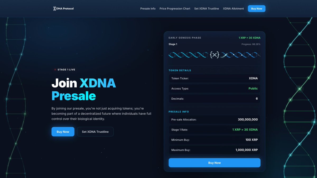Click the green 1 XRP = 30 XDNA header rate
The width and height of the screenshot is (317, 178).
(x=249, y=38)
